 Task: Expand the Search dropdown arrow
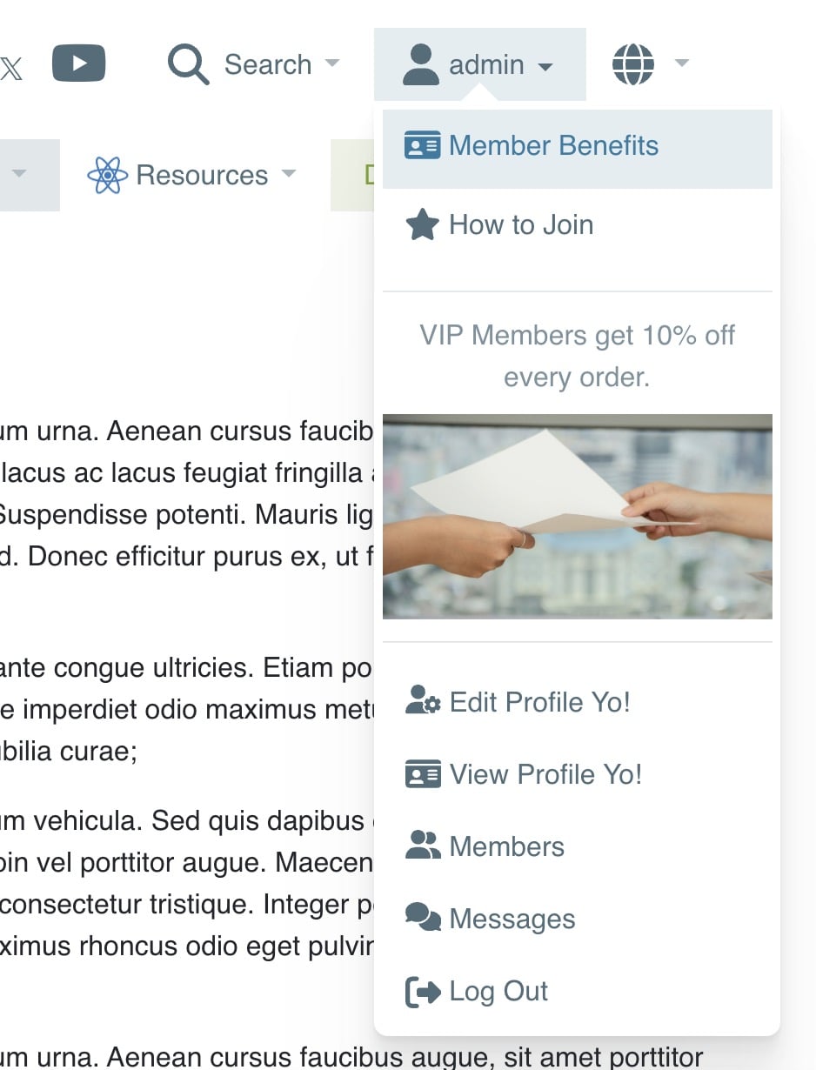tap(331, 64)
